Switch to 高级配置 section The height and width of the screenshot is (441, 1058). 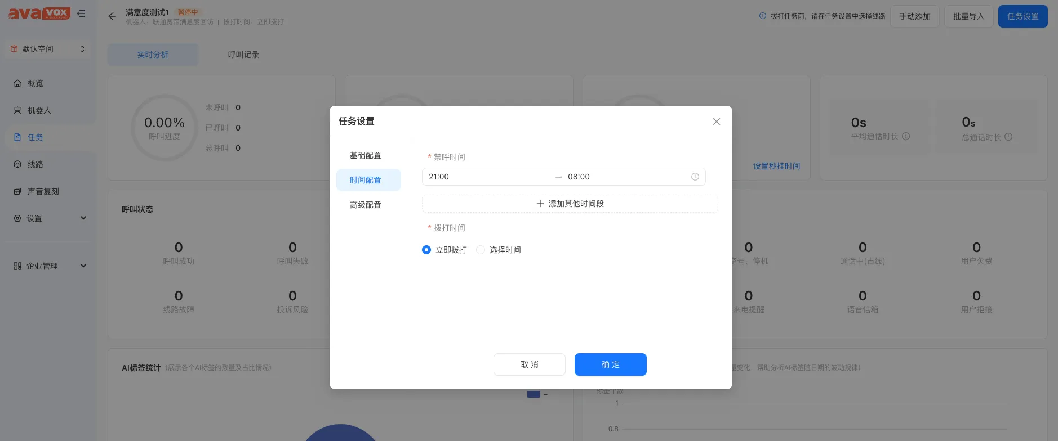[x=366, y=205]
